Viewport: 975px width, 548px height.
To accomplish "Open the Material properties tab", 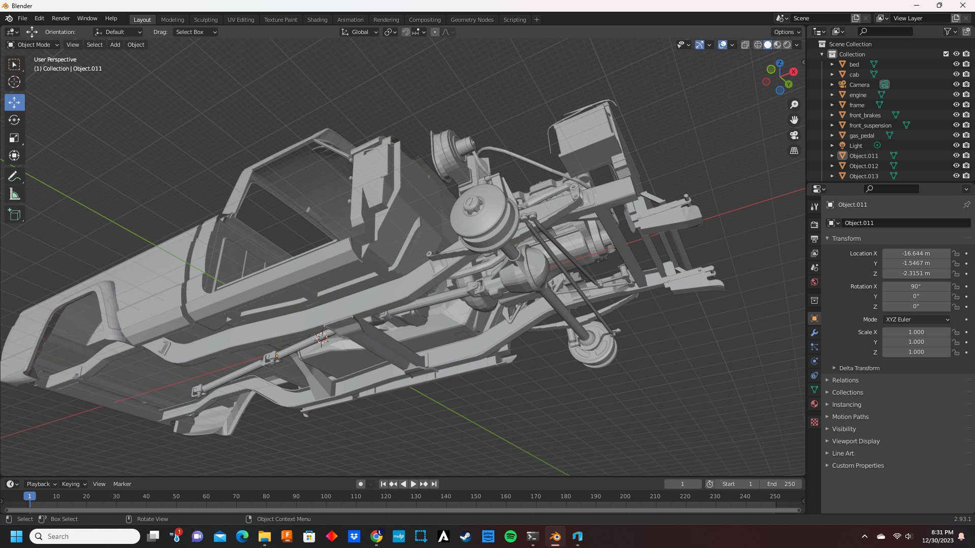I will (x=814, y=404).
